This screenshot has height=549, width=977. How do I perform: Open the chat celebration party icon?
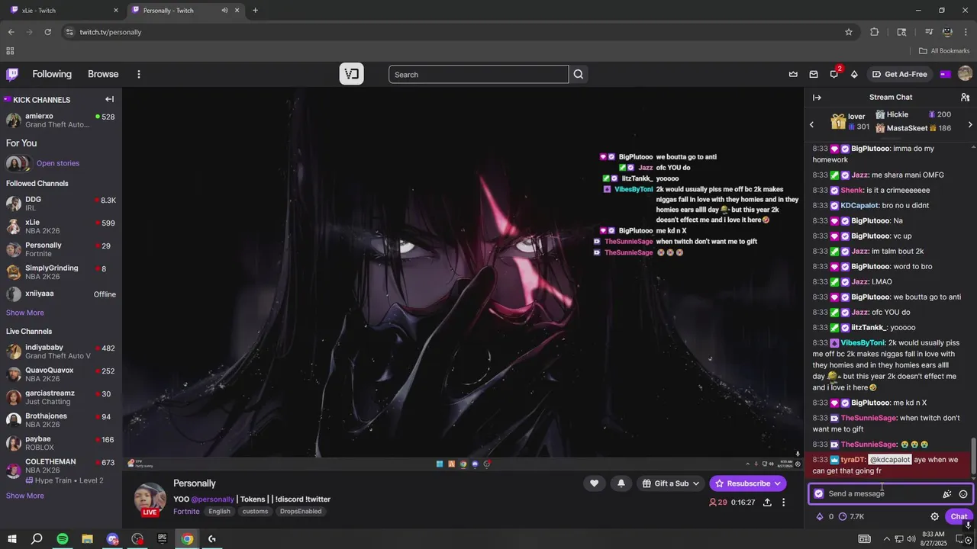947,494
